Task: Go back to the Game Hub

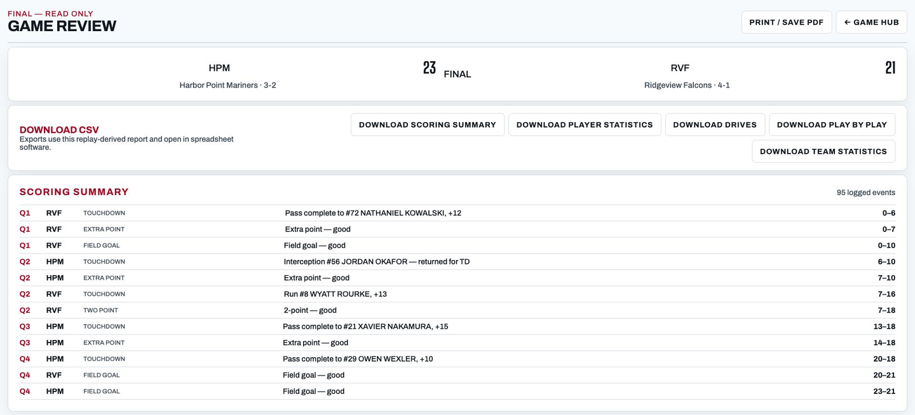Action: coord(871,22)
